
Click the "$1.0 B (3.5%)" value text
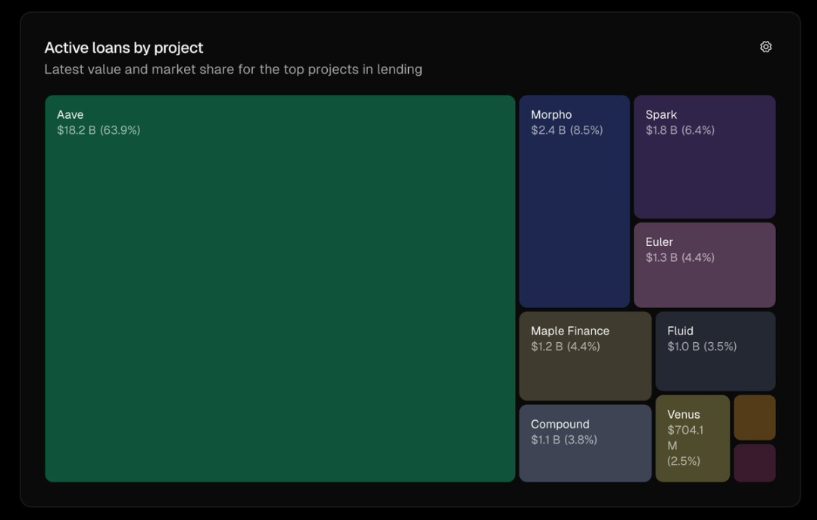pos(701,347)
